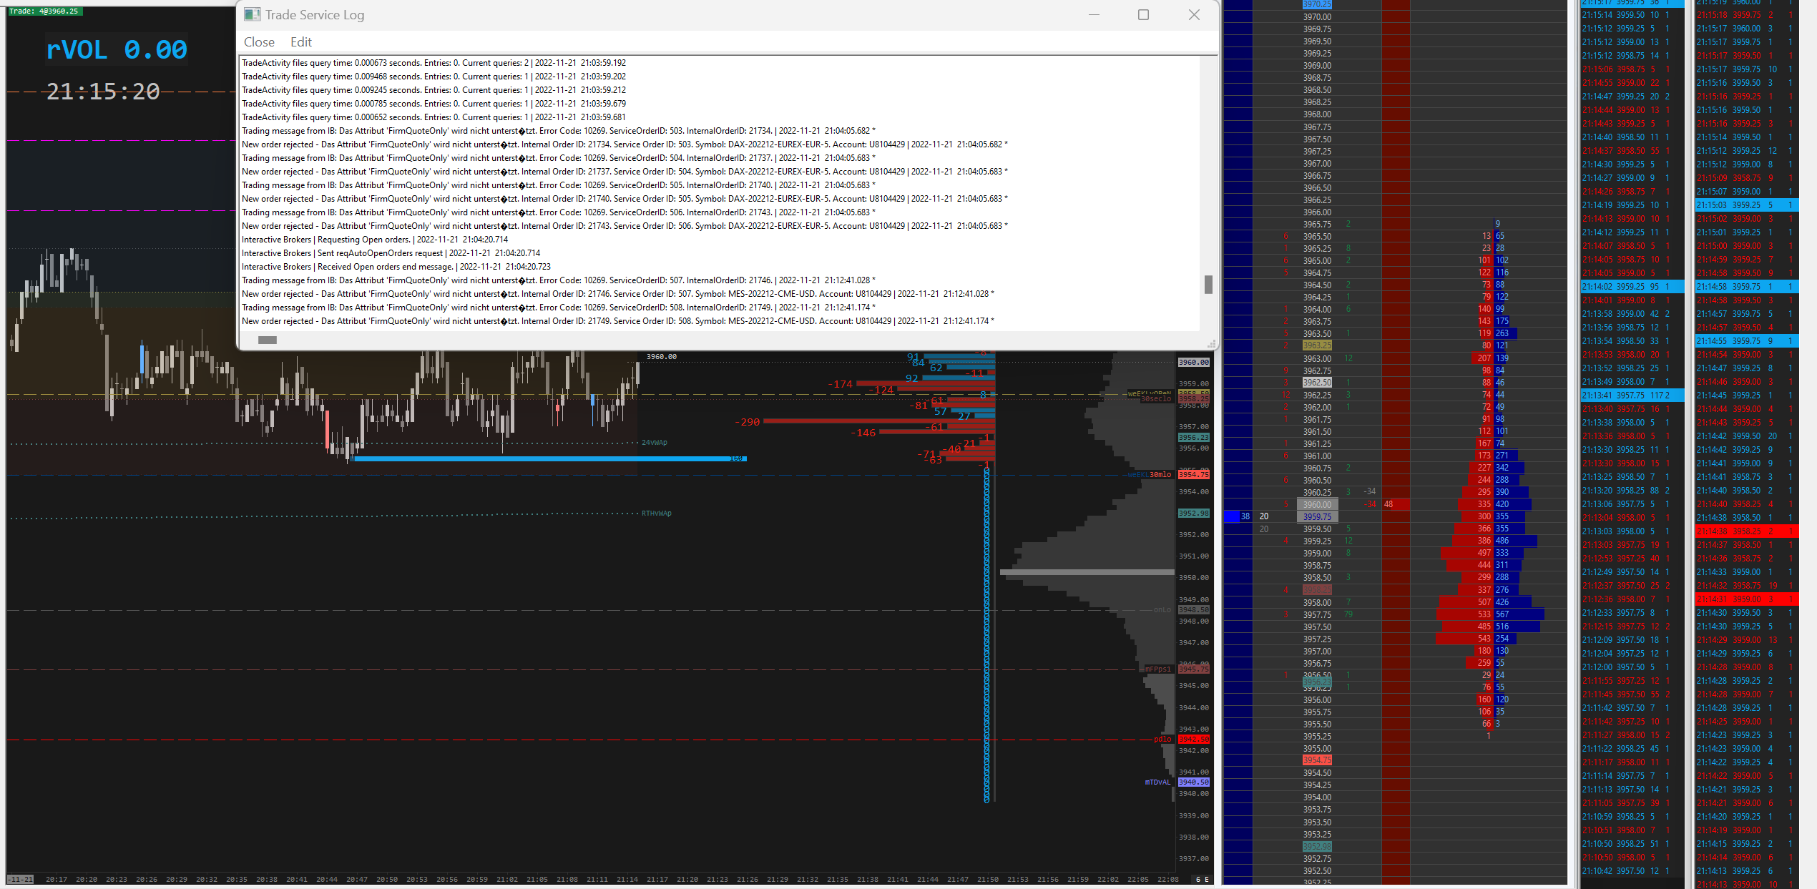Screen dimensions: 1817x889
Task: Click the log window resize grip
Action: point(1210,344)
